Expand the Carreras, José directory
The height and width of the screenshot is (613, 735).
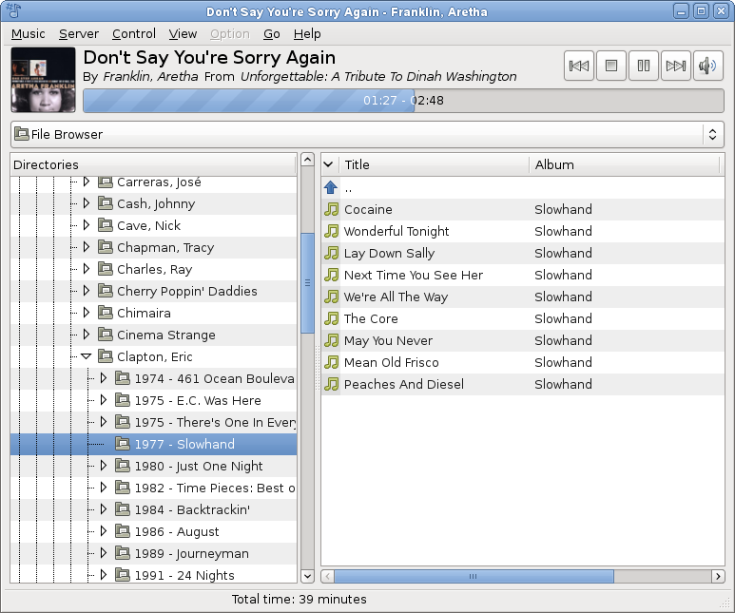87,182
